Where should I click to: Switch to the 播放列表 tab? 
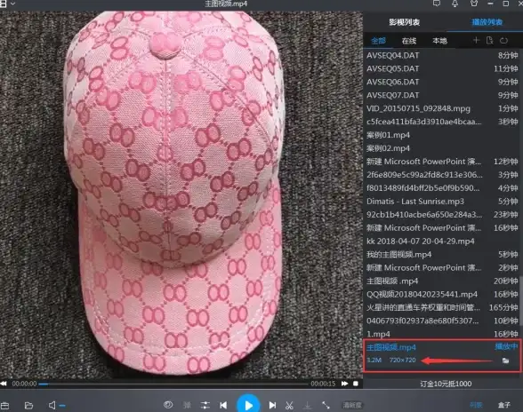point(487,22)
